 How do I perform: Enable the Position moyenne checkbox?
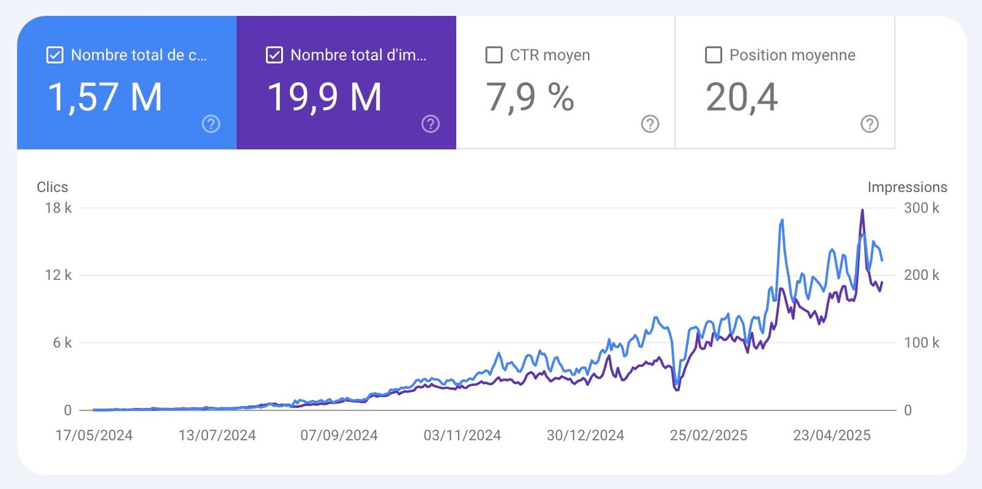(x=713, y=55)
